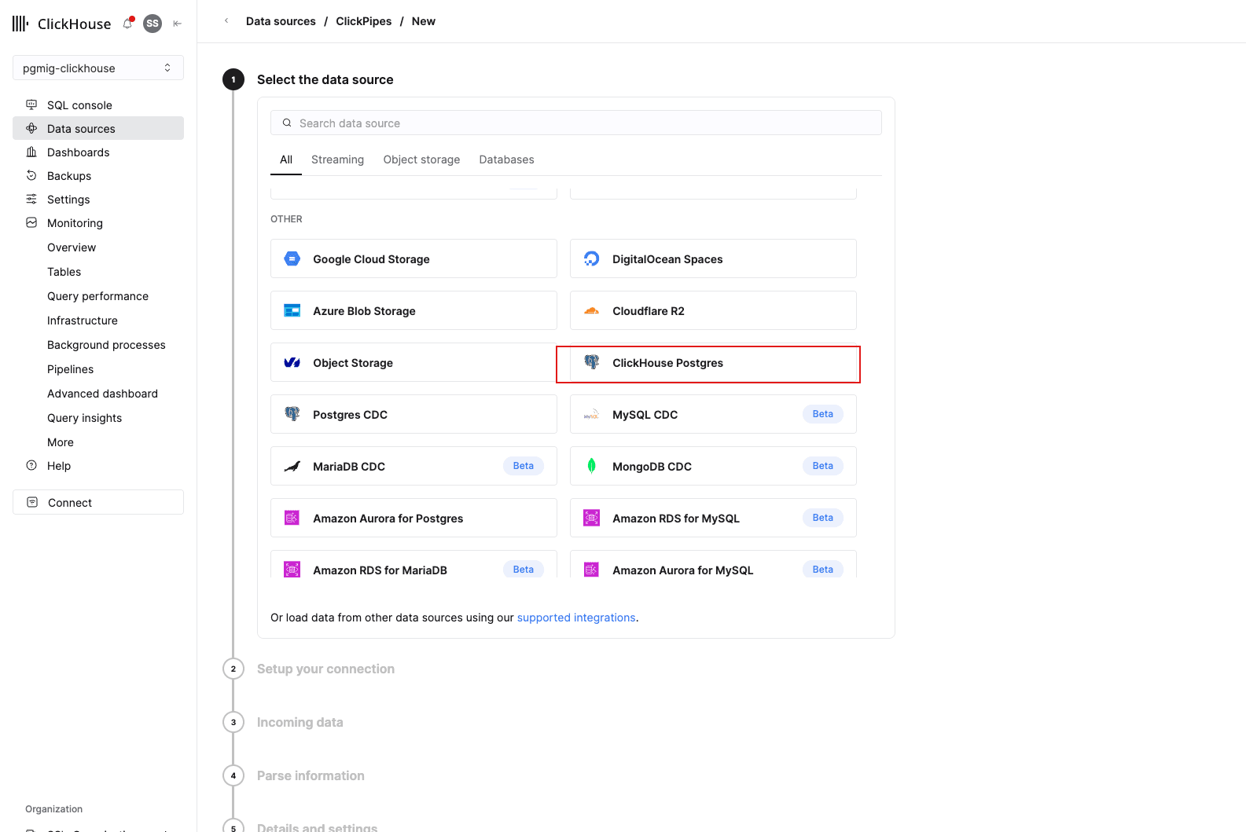Click the 'Organization' sidebar text
The width and height of the screenshot is (1246, 832).
tap(54, 809)
